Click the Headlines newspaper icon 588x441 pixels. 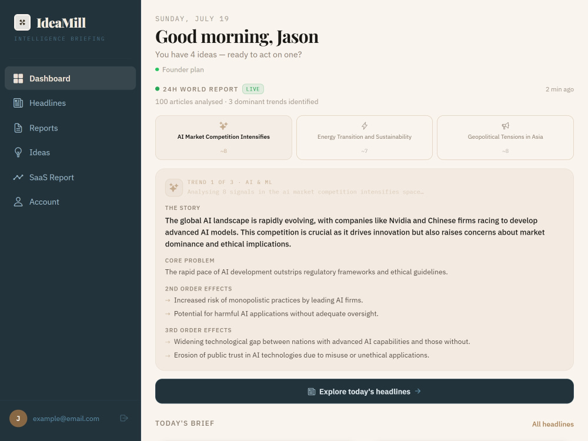tap(18, 103)
